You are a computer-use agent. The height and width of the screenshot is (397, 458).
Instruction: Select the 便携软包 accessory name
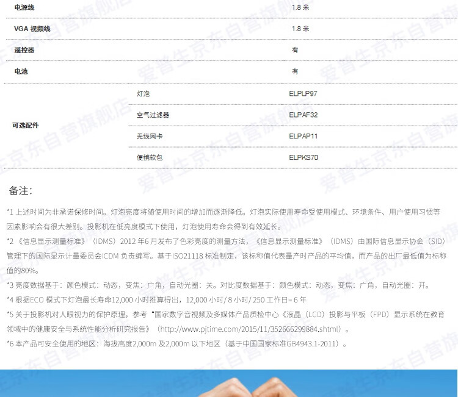click(150, 157)
